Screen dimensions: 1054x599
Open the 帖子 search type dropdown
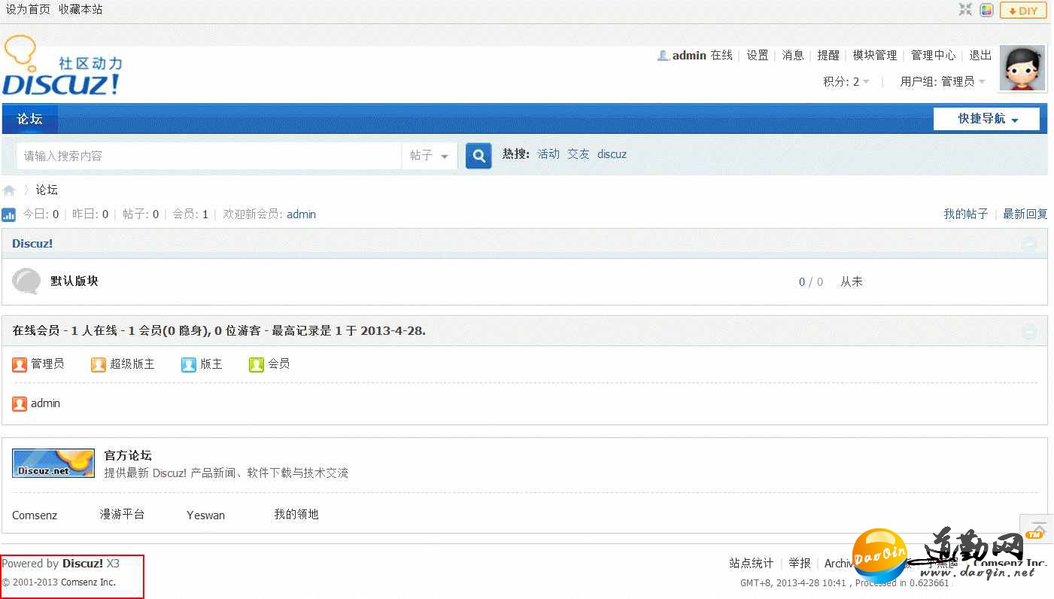(430, 156)
